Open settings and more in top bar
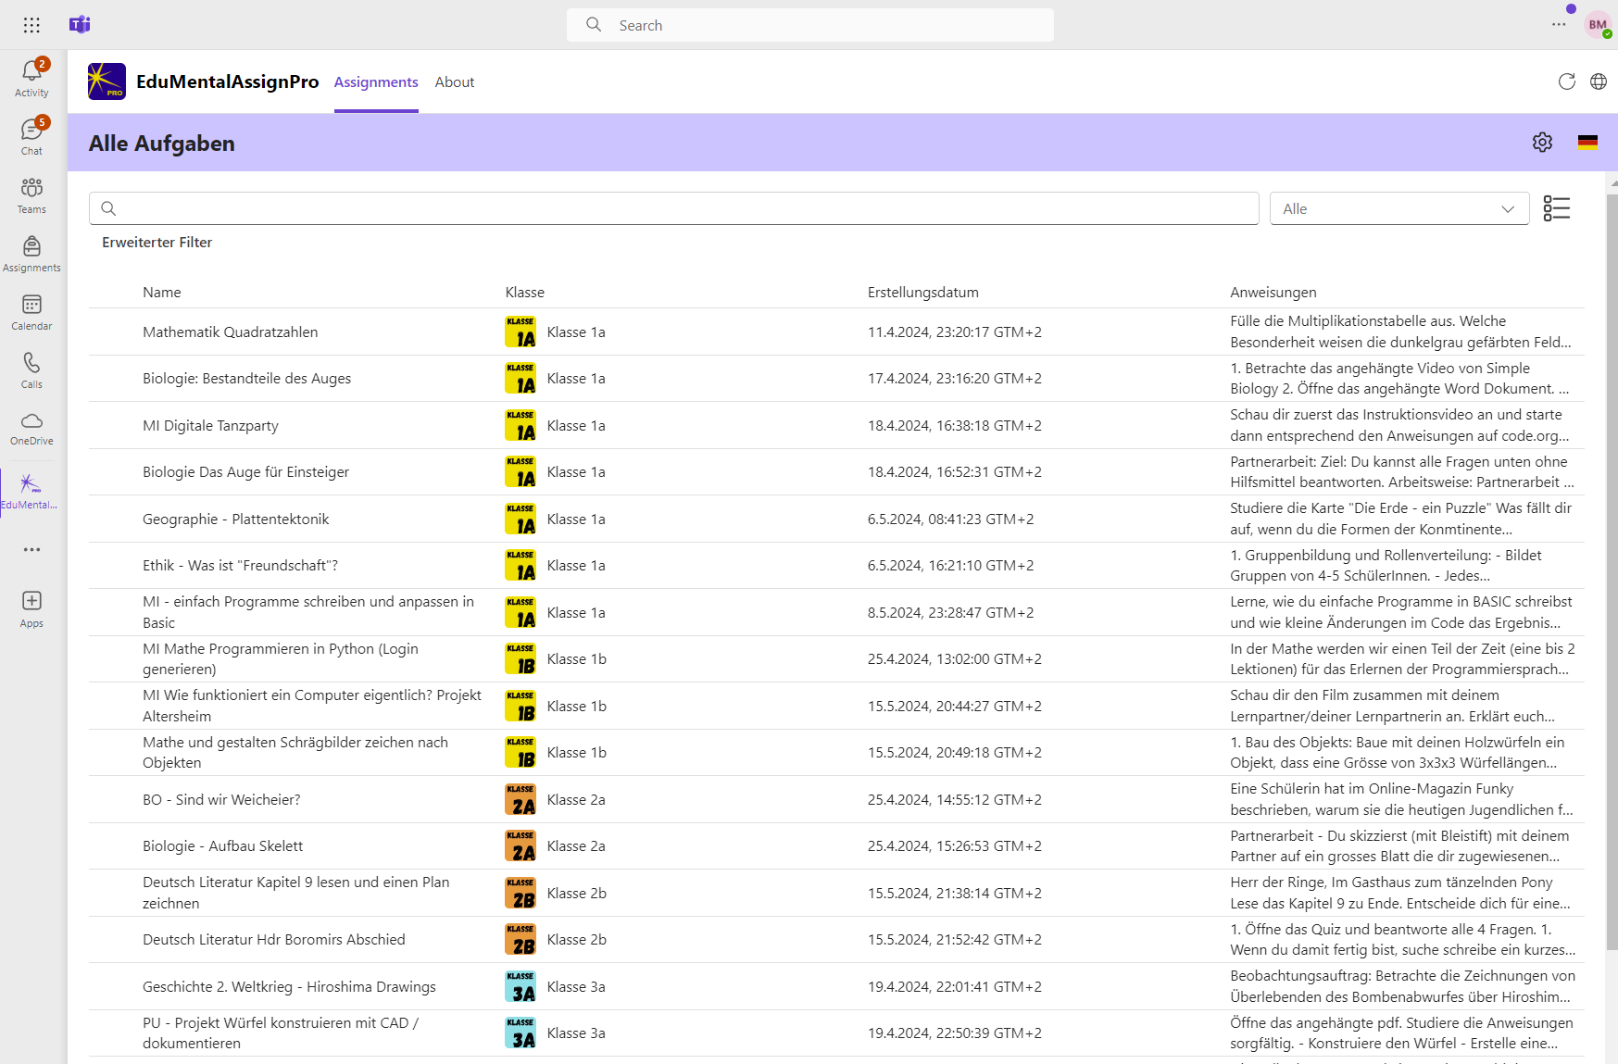This screenshot has width=1618, height=1064. 1559,24
